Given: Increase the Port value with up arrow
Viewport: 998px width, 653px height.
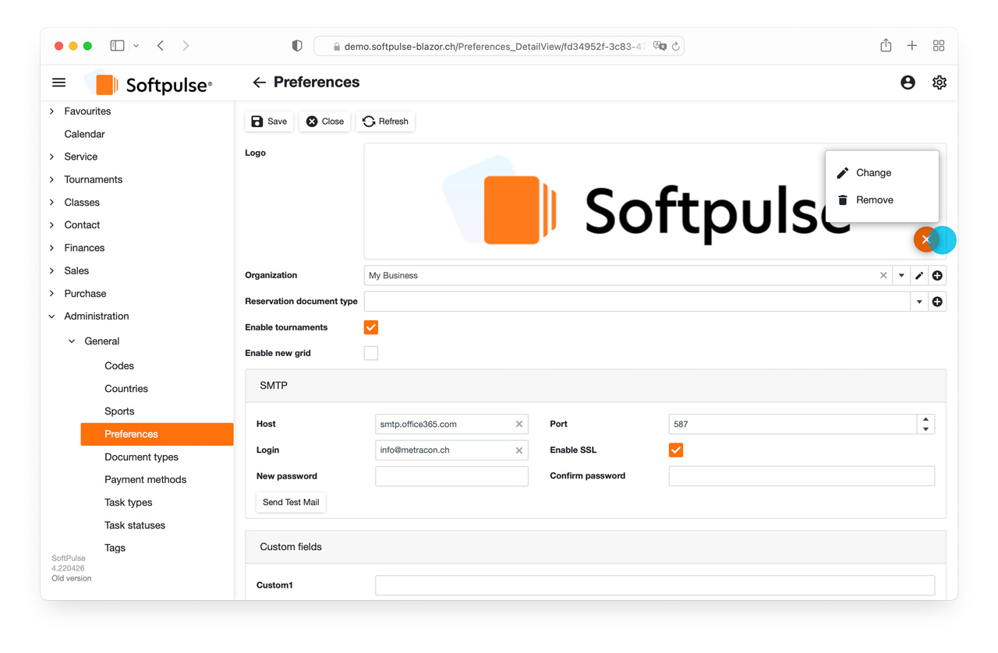Looking at the screenshot, I should (x=925, y=419).
